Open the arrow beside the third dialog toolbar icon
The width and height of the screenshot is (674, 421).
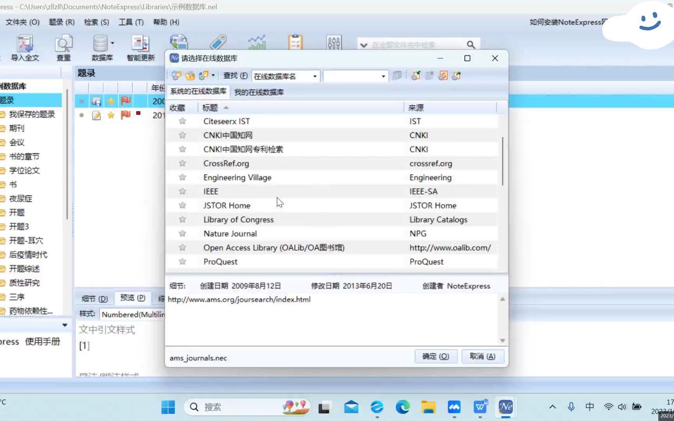213,76
